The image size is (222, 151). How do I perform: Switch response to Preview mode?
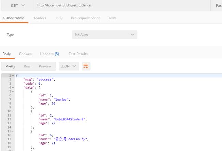click(x=45, y=66)
